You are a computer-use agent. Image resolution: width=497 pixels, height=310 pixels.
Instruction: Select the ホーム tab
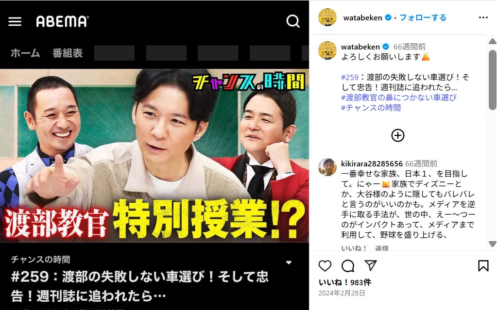tap(25, 53)
